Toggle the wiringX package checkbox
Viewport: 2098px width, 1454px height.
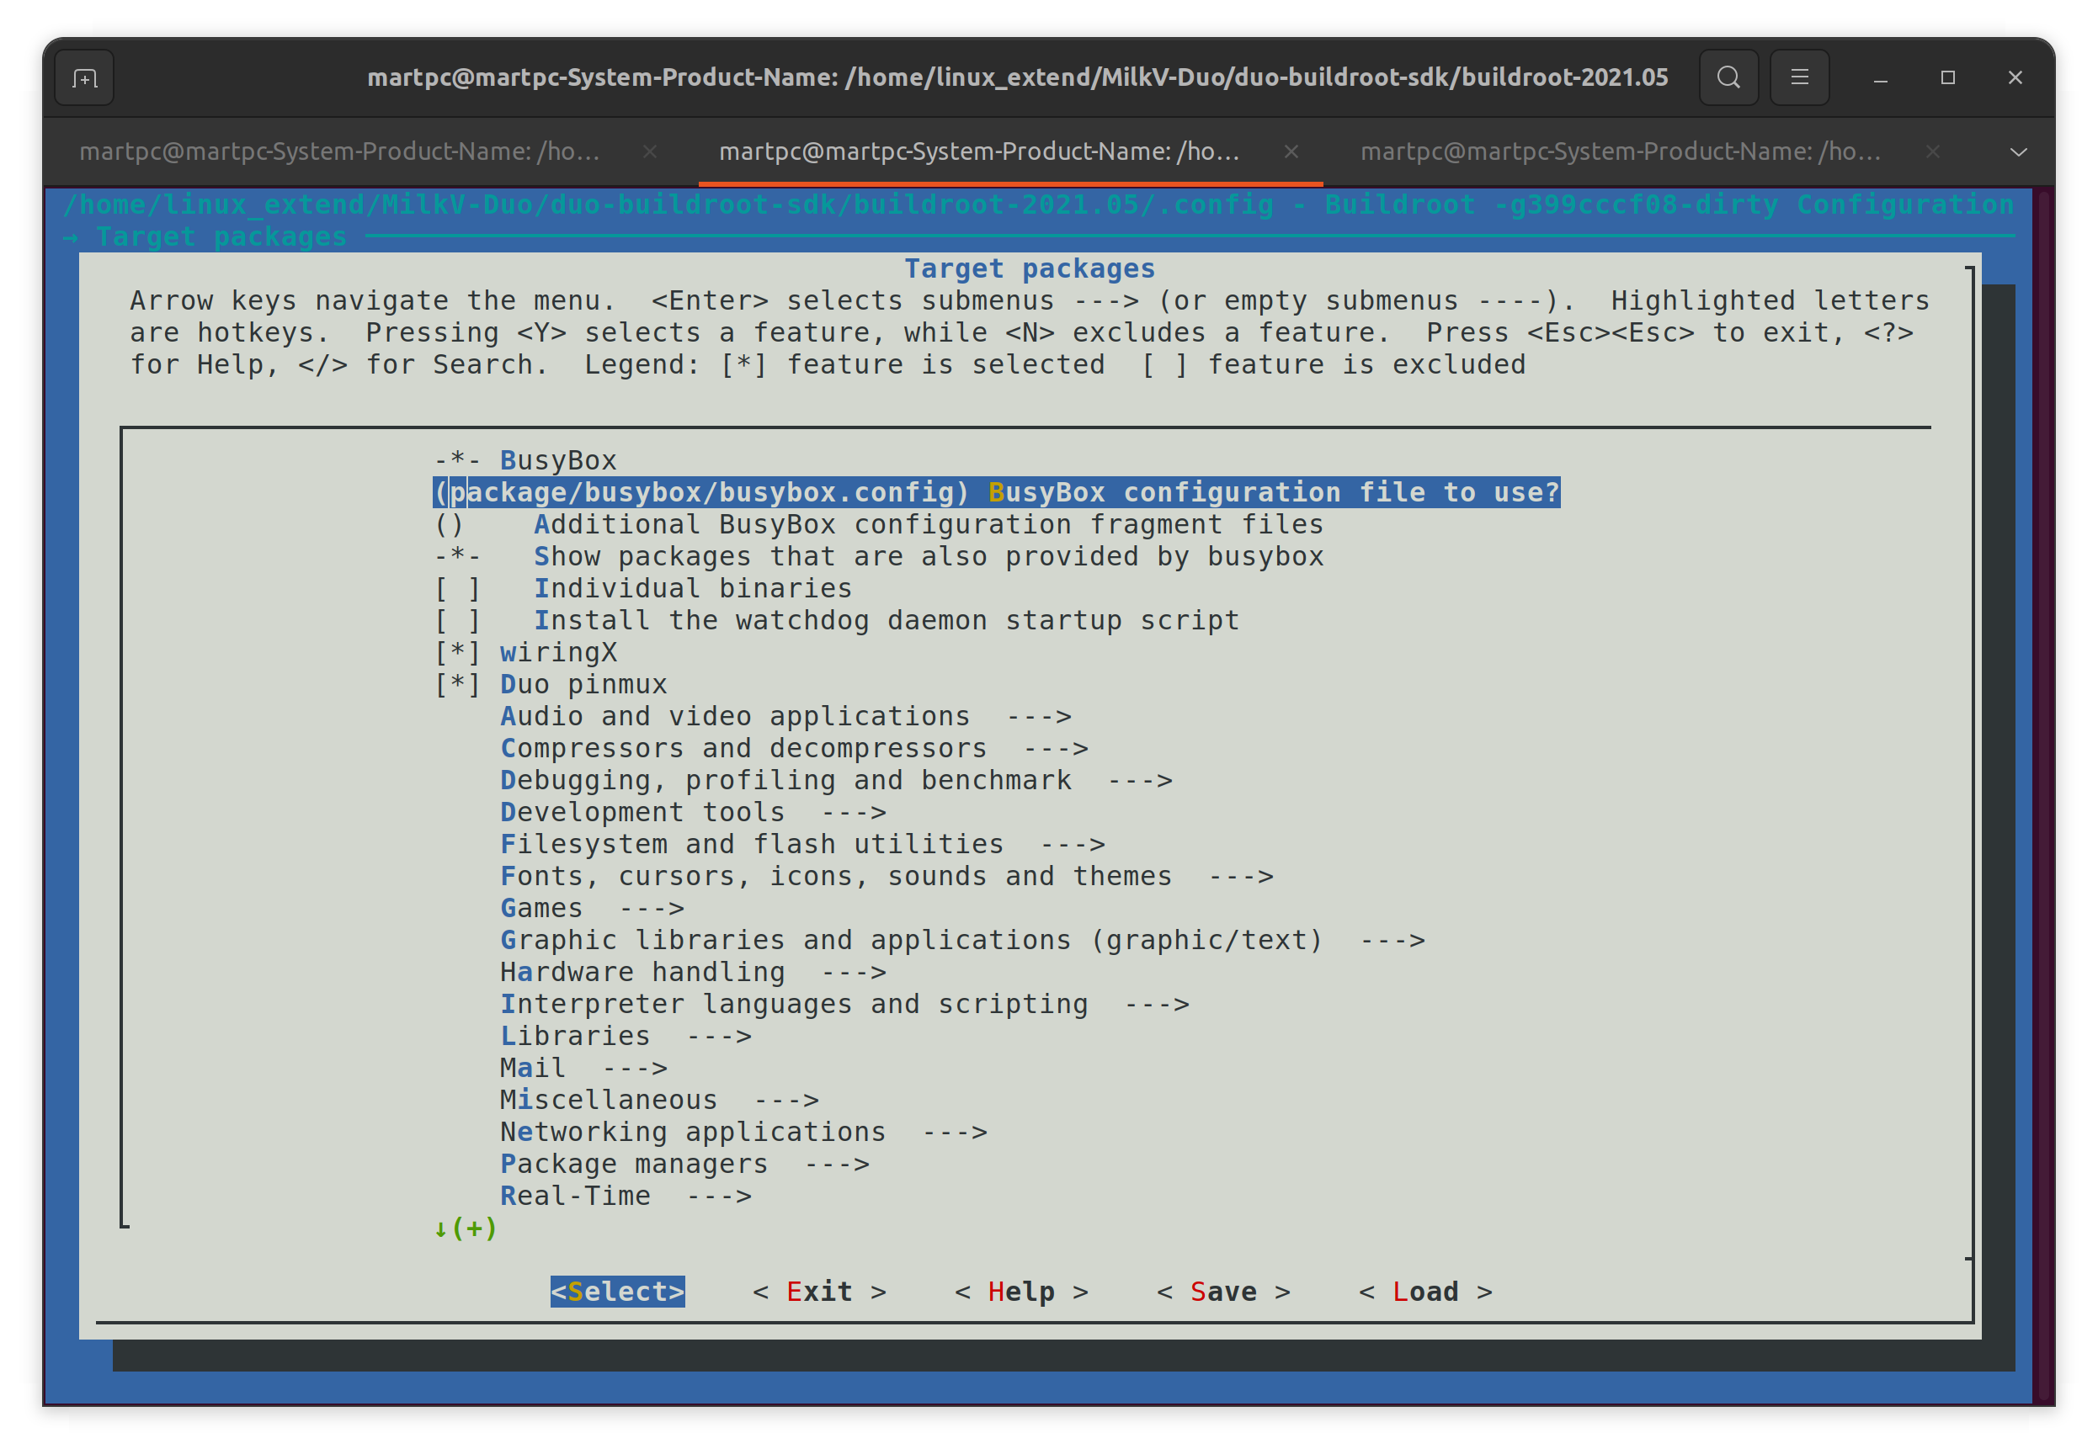[x=457, y=652]
